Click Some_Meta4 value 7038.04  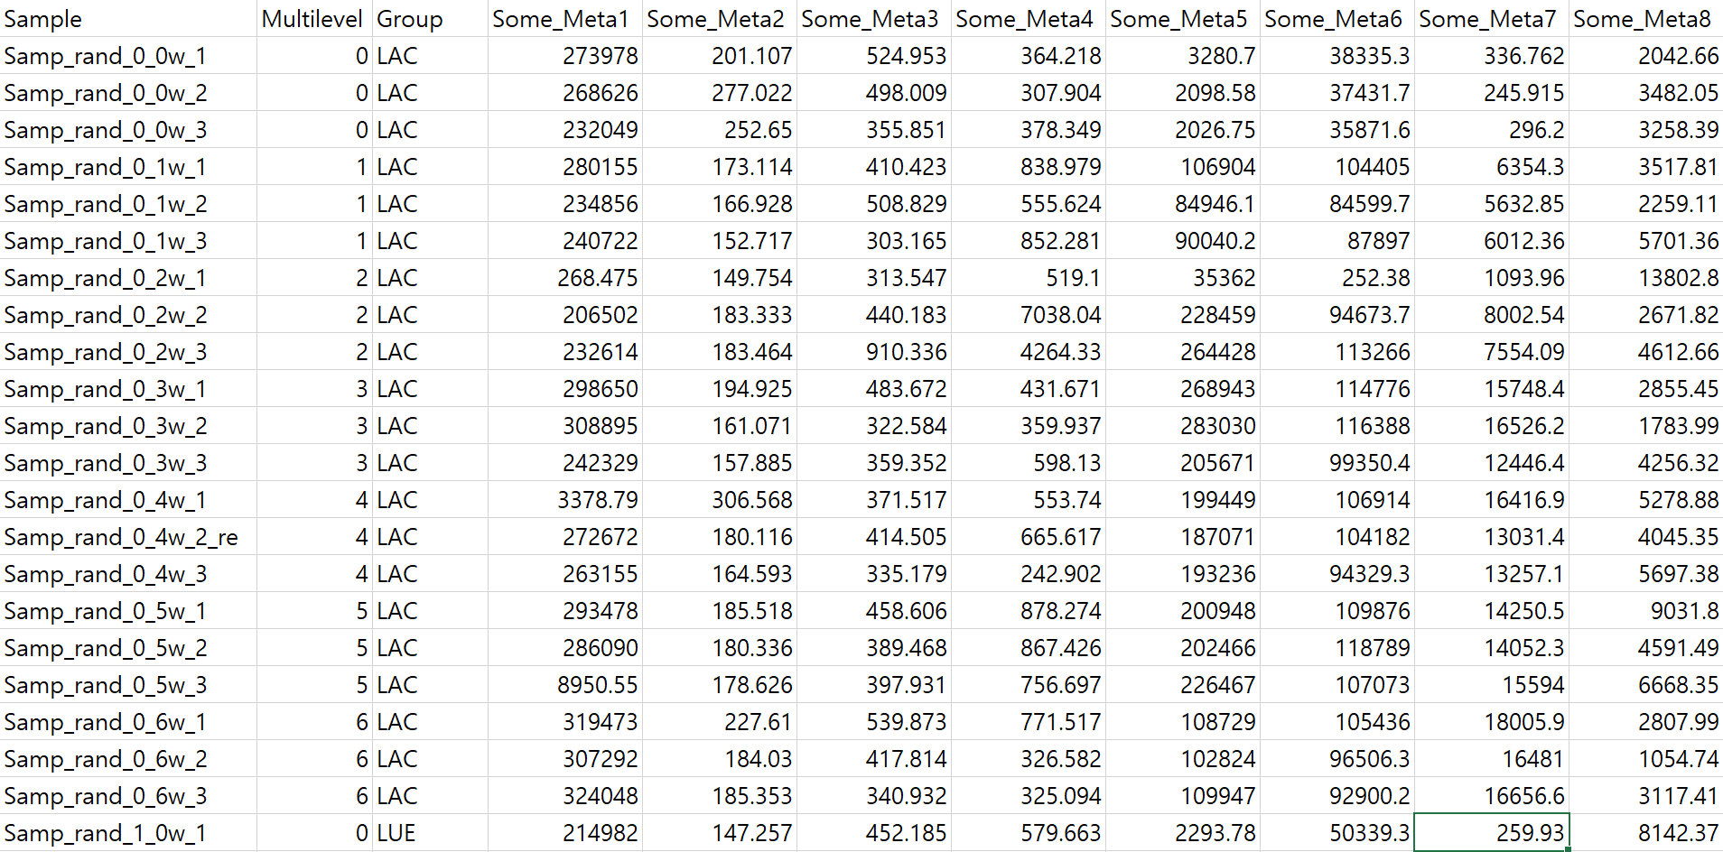1029,315
